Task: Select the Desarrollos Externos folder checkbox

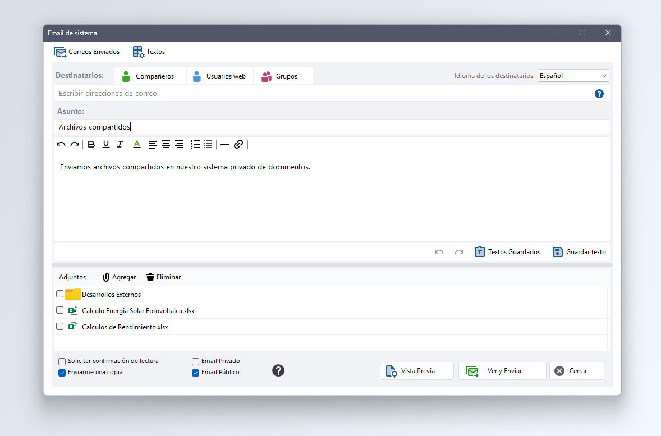Action: [60, 294]
